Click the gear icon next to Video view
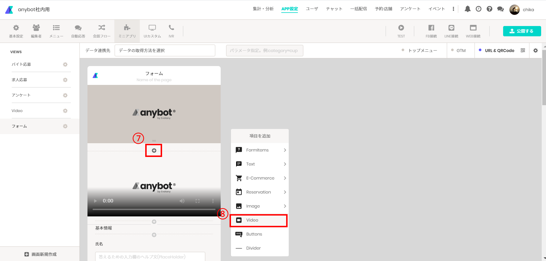 65,111
